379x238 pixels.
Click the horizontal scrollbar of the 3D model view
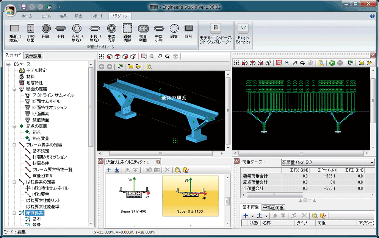(161, 154)
